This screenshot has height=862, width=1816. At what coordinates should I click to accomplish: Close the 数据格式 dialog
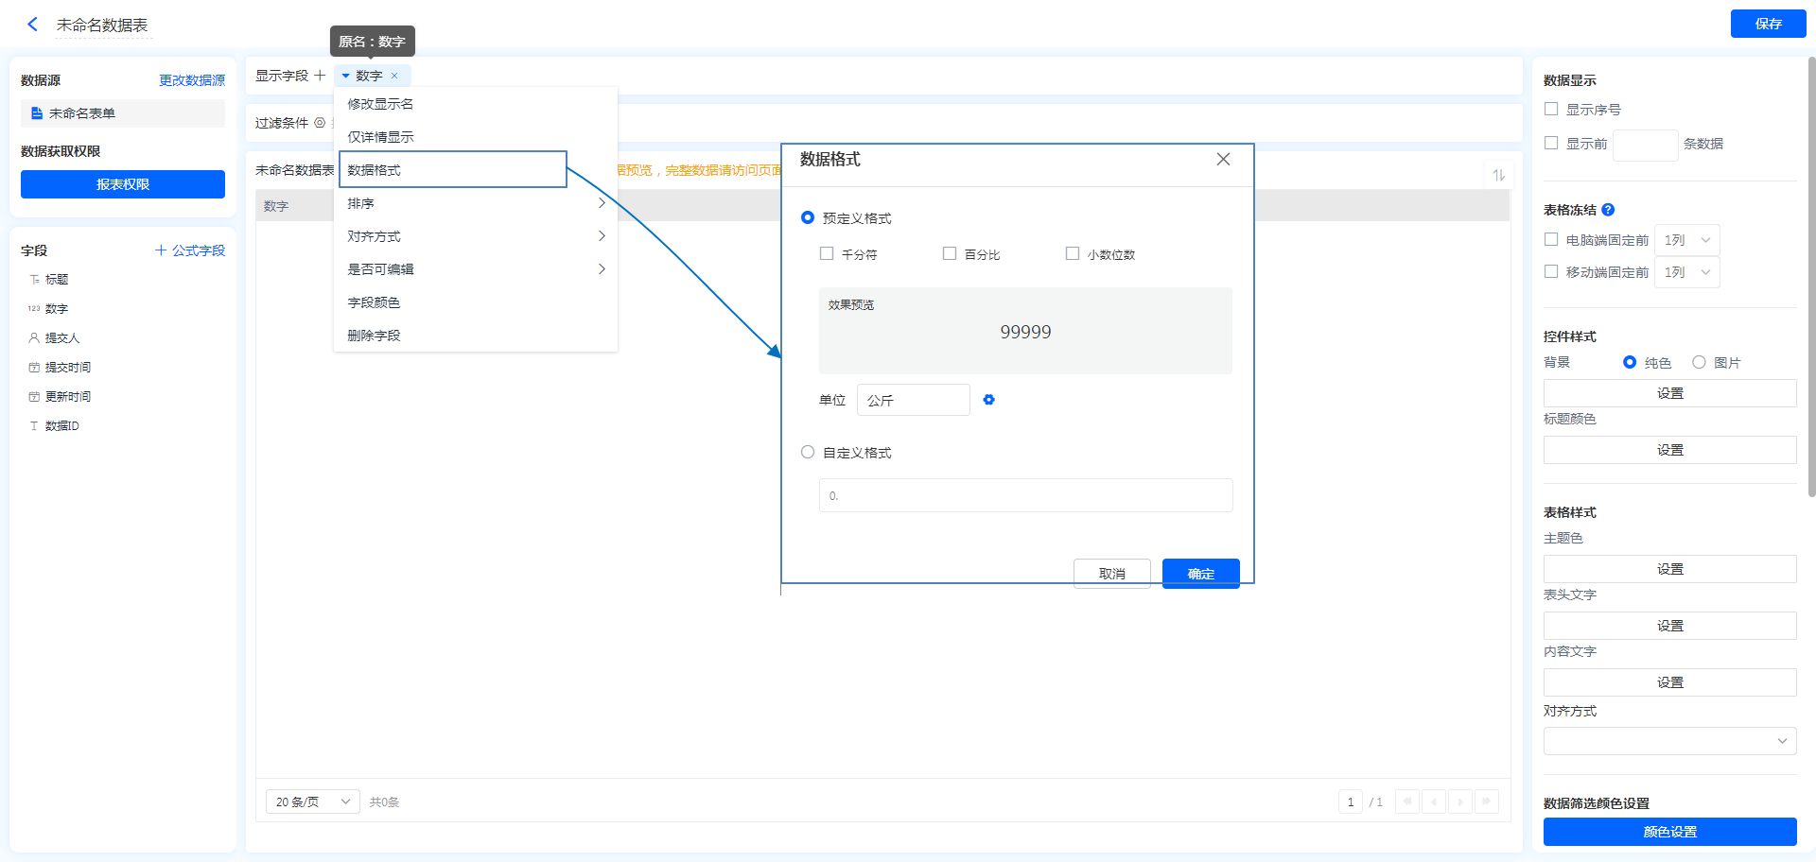tap(1223, 160)
